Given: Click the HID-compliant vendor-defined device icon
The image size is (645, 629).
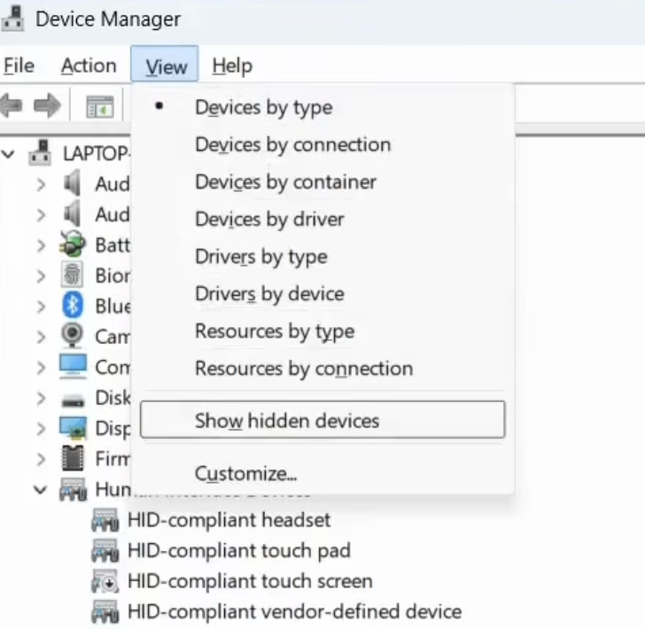Looking at the screenshot, I should pos(105,611).
